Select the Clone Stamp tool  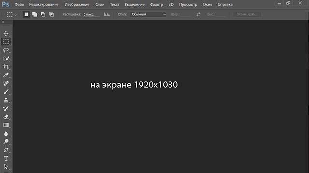pyautogui.click(x=6, y=100)
